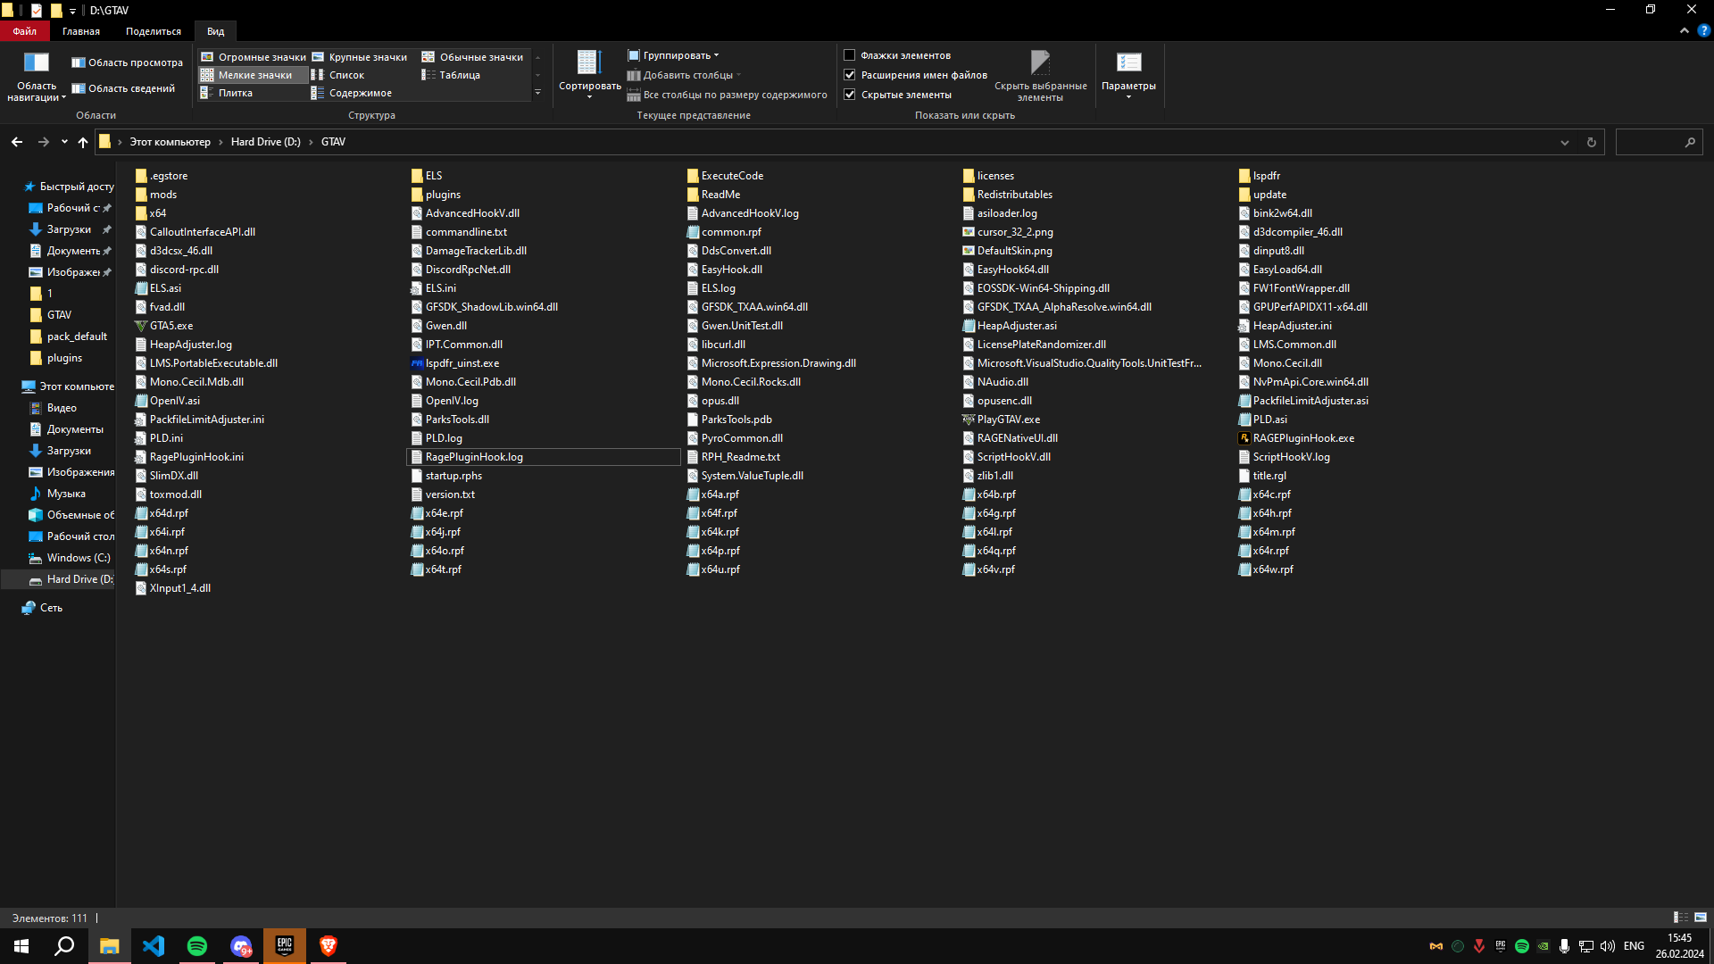The image size is (1714, 964).
Task: Expand the layout gallery more arrow
Action: click(x=537, y=93)
